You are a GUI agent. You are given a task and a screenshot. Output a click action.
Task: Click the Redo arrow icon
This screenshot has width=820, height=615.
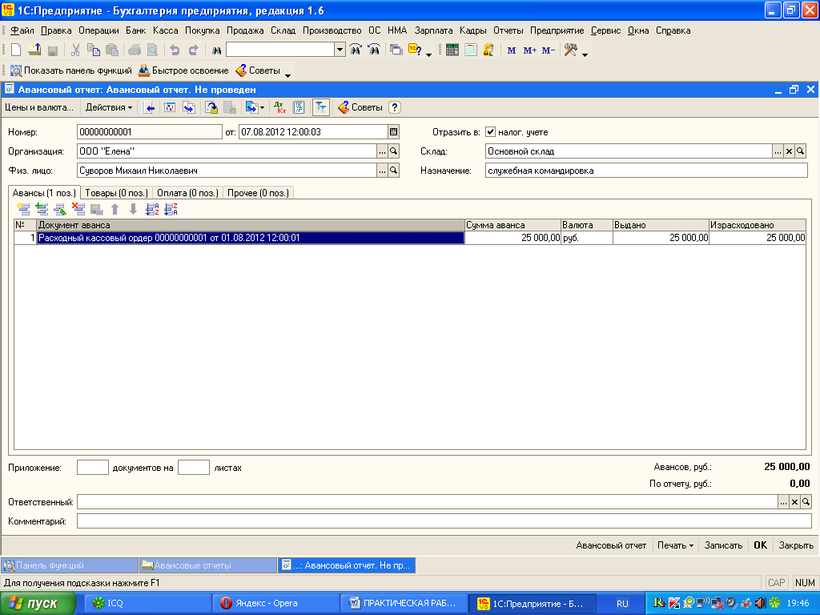click(x=194, y=50)
